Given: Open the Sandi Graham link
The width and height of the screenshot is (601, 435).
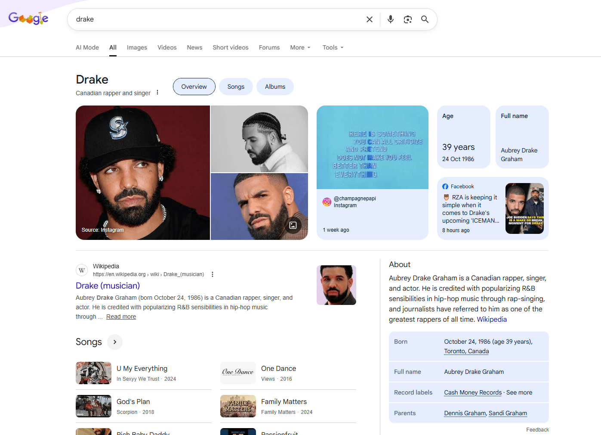Looking at the screenshot, I should (508, 413).
